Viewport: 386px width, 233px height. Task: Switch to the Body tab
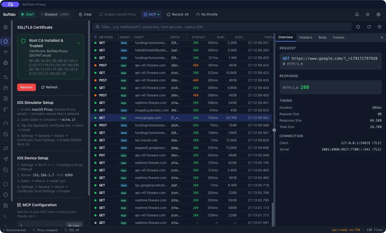[x=322, y=37]
